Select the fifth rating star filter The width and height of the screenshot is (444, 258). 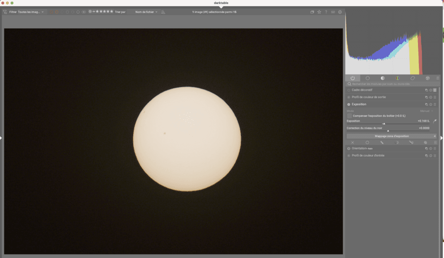tap(111, 12)
